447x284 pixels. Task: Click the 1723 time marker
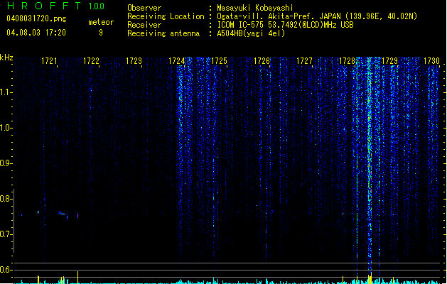tap(134, 61)
